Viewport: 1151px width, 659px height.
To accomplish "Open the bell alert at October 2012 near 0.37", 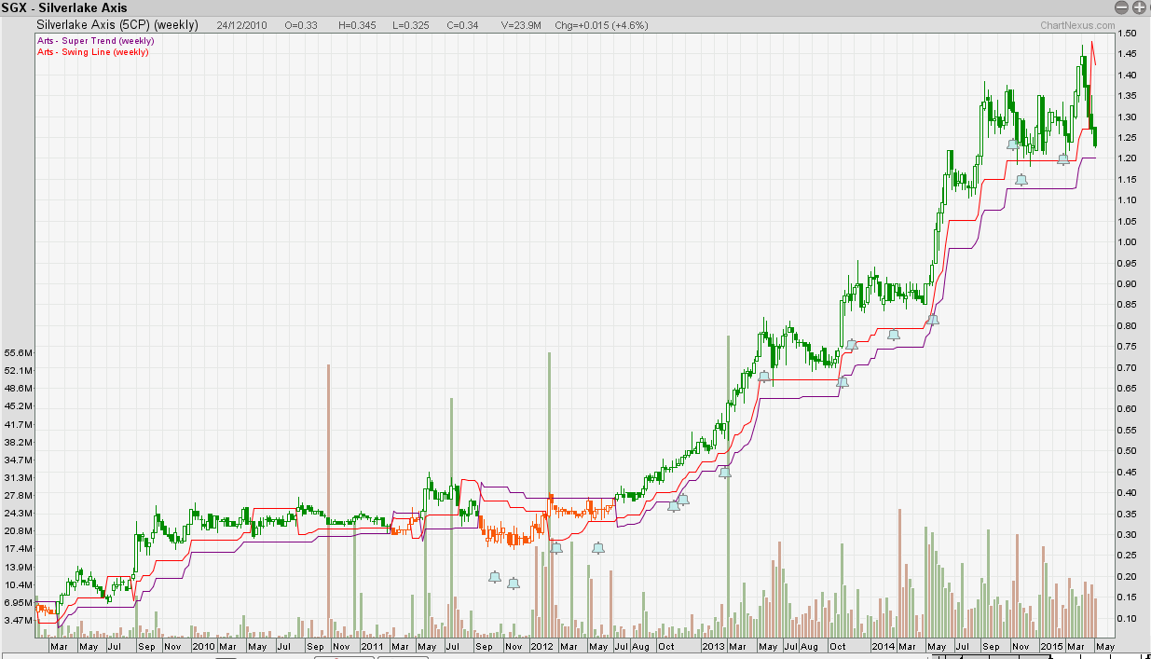I will [x=674, y=506].
